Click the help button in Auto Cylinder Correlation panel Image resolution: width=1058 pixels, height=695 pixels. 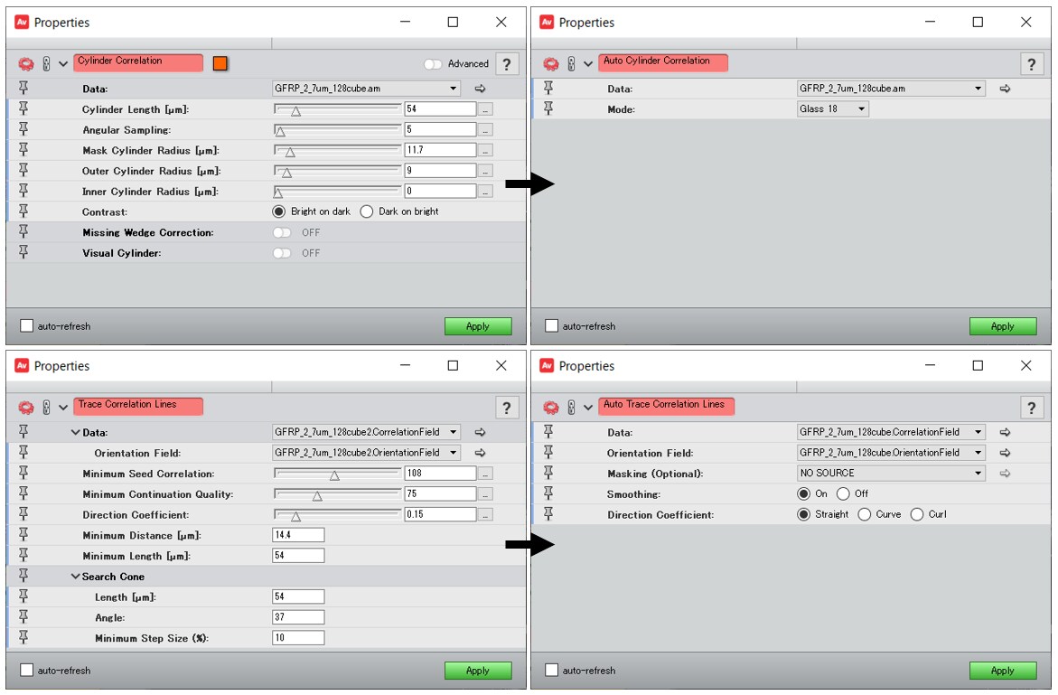[1032, 64]
